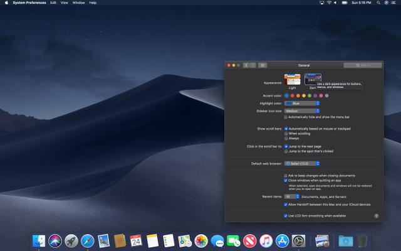
Task: Open the Highlight color dropdown
Action: click(x=302, y=103)
